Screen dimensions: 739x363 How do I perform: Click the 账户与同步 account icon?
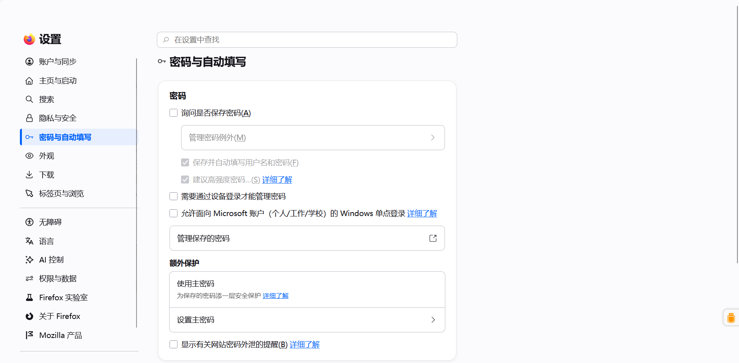[x=29, y=62]
